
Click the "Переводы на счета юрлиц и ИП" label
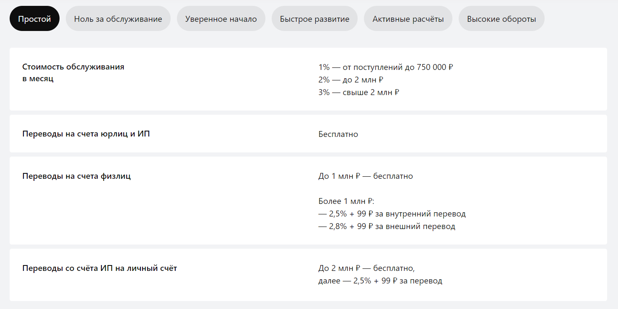point(86,134)
